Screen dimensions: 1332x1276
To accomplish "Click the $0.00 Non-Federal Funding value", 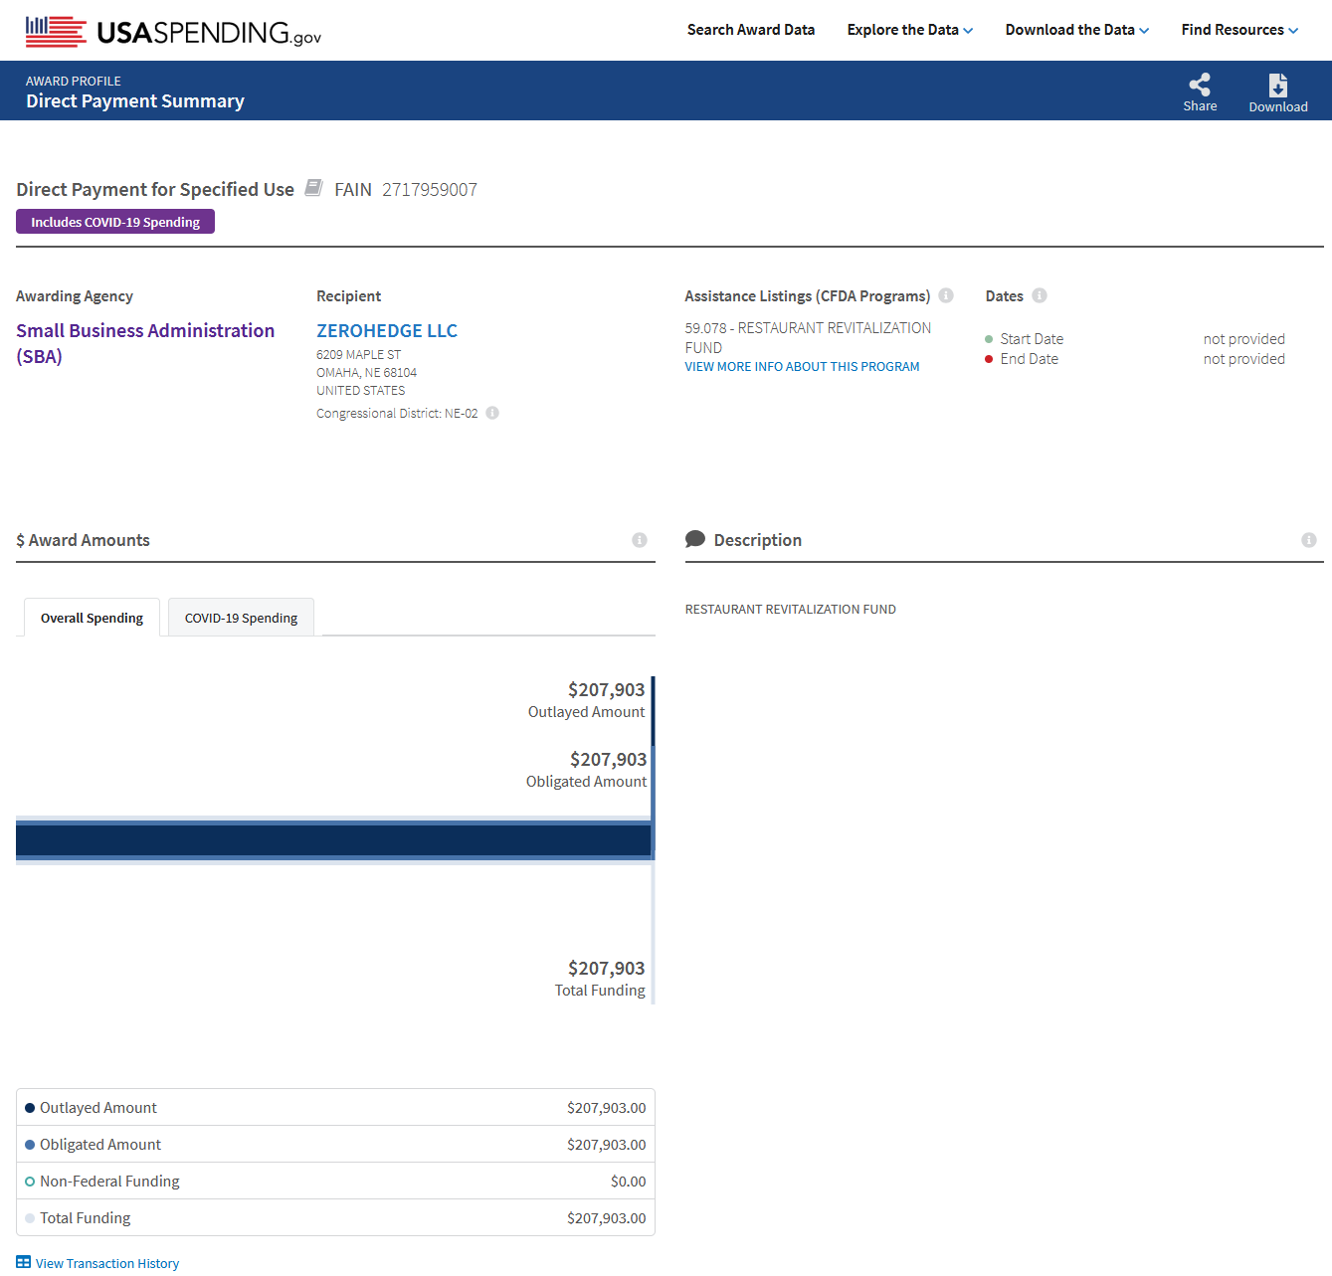I will 629,1182.
